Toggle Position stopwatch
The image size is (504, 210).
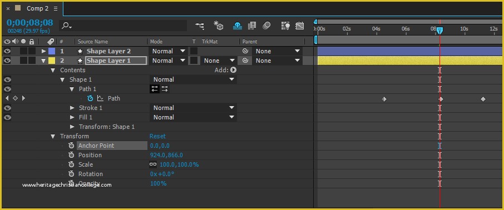pos(71,155)
